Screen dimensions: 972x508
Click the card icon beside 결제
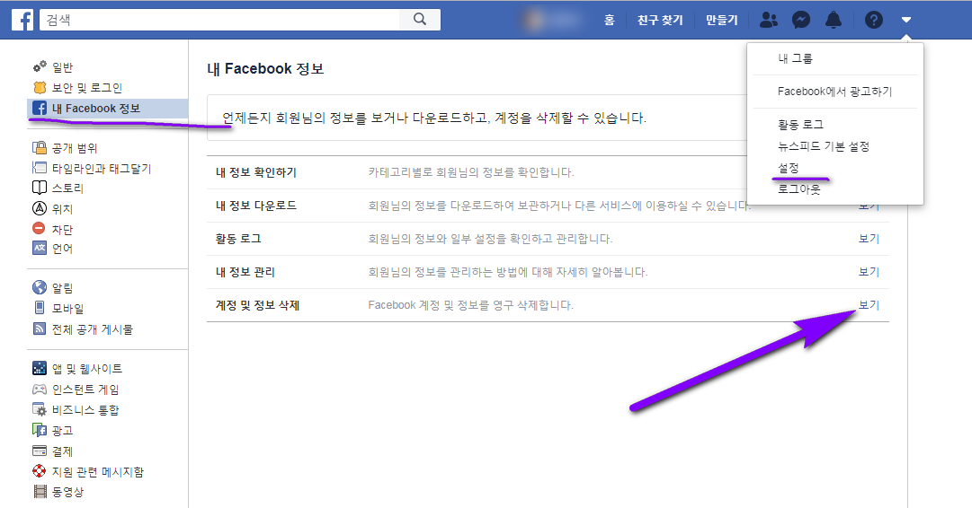point(40,451)
